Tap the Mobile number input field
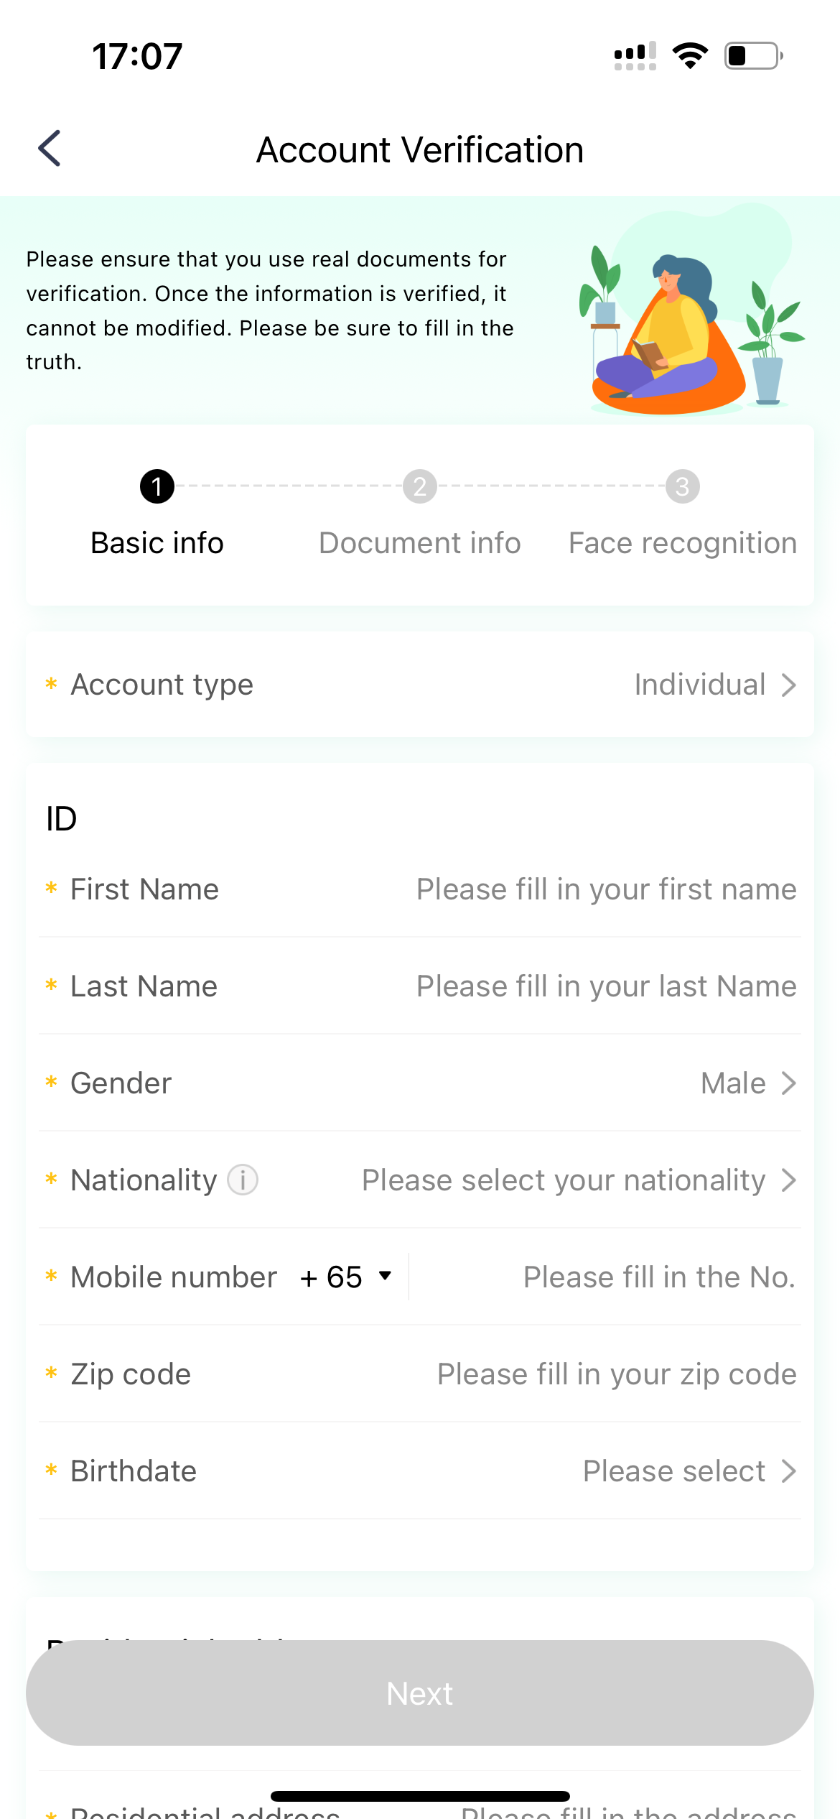The width and height of the screenshot is (840, 1819). click(658, 1276)
